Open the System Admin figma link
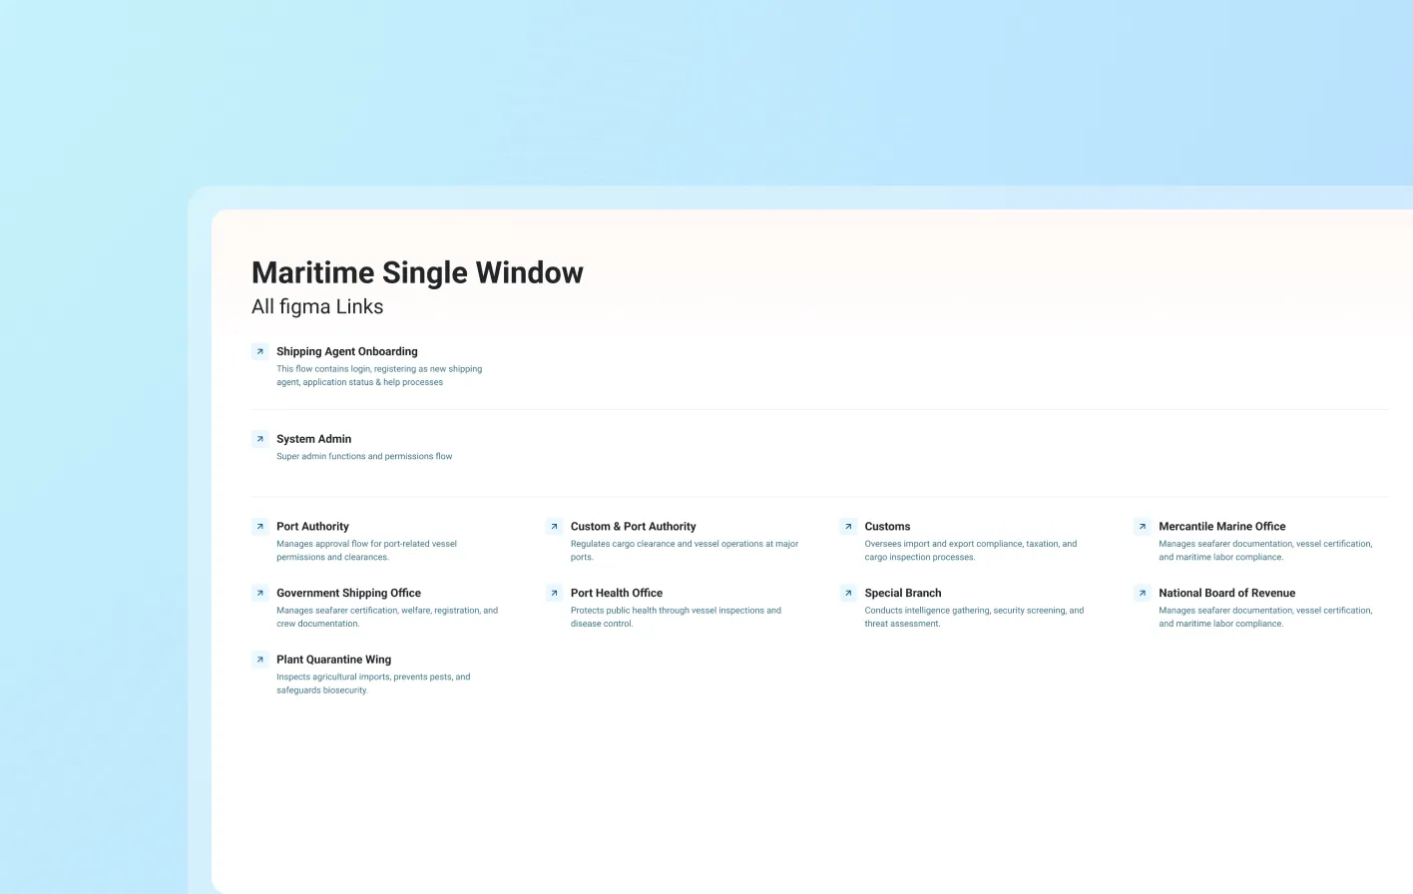Image resolution: width=1413 pixels, height=894 pixels. [313, 439]
